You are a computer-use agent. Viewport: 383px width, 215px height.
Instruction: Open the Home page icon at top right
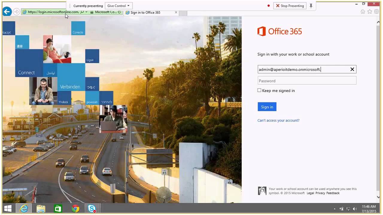363,12
